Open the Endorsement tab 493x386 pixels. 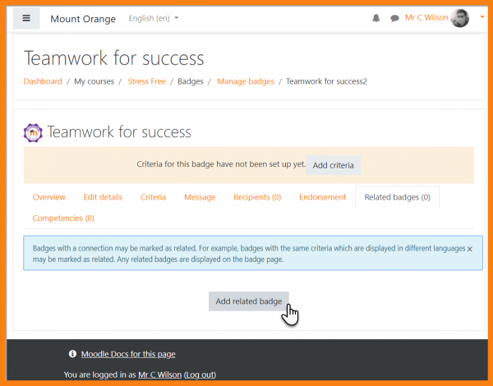[322, 197]
